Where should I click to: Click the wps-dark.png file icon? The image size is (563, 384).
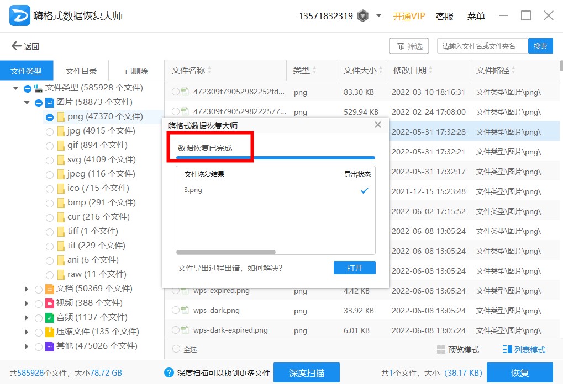[x=185, y=310]
